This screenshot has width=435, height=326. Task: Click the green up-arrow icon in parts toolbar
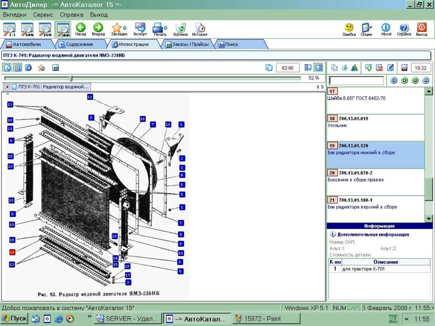369,68
